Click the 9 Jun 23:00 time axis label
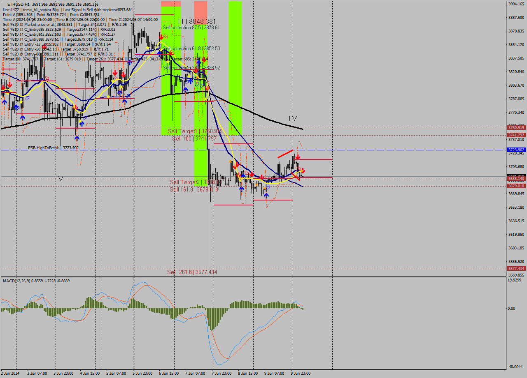The height and width of the screenshot is (378, 527). click(x=301, y=374)
